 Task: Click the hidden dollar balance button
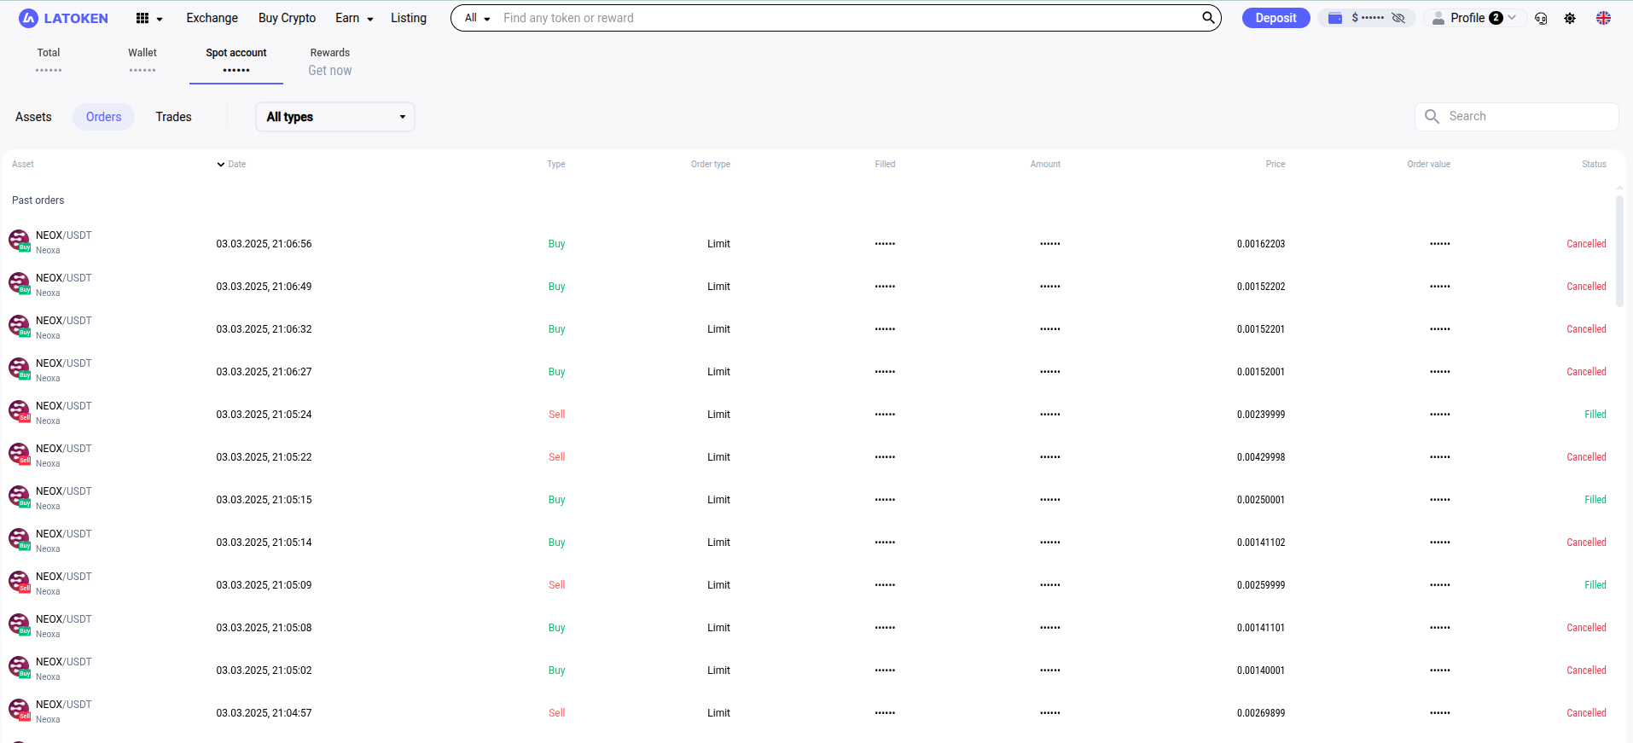pos(1368,18)
